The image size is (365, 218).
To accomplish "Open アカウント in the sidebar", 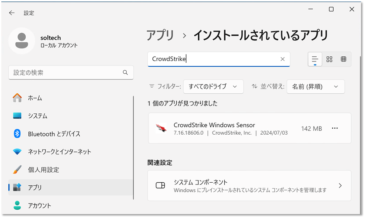I will point(71,205).
